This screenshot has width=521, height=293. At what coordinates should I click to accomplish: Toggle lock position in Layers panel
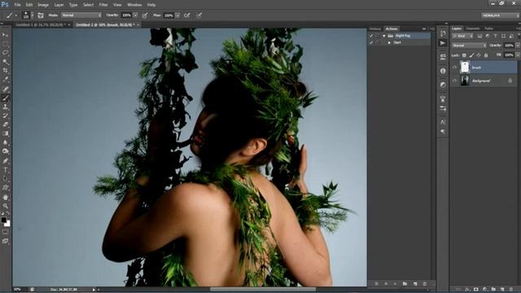(479, 55)
